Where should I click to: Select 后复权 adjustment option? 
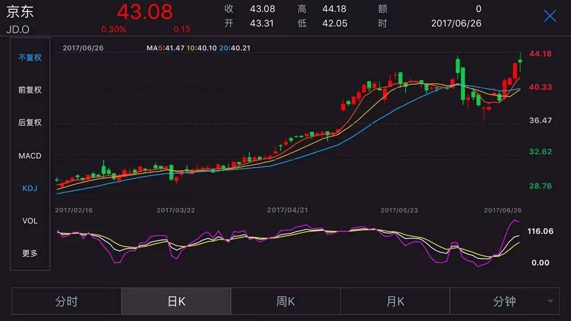pyautogui.click(x=30, y=123)
